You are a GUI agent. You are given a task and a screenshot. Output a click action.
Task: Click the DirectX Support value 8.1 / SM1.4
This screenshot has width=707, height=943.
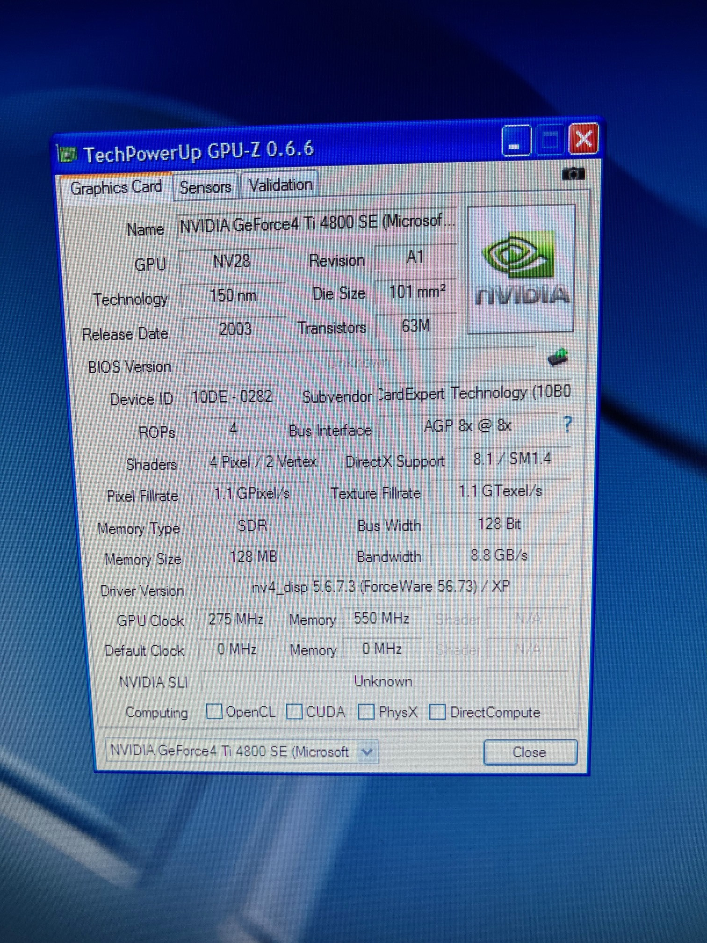(512, 458)
